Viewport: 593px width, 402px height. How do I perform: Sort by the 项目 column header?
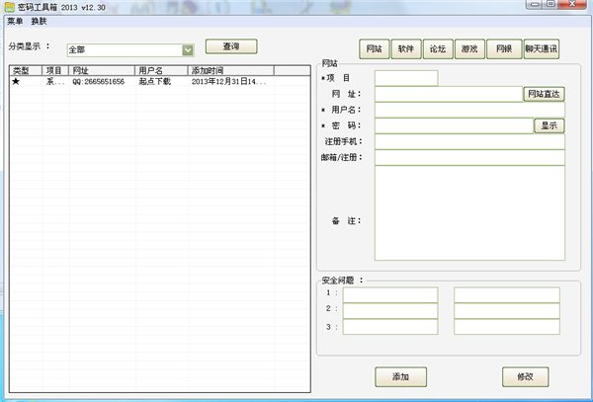click(x=55, y=71)
